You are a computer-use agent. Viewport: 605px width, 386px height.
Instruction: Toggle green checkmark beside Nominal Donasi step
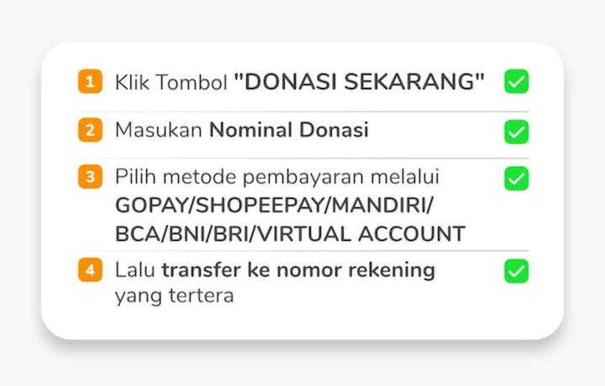pos(516,132)
